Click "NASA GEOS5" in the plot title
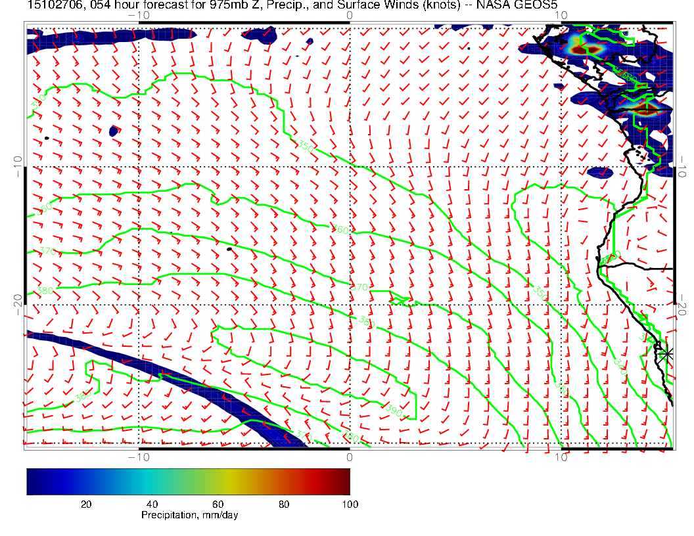This screenshot has height=536, width=694. click(519, 6)
